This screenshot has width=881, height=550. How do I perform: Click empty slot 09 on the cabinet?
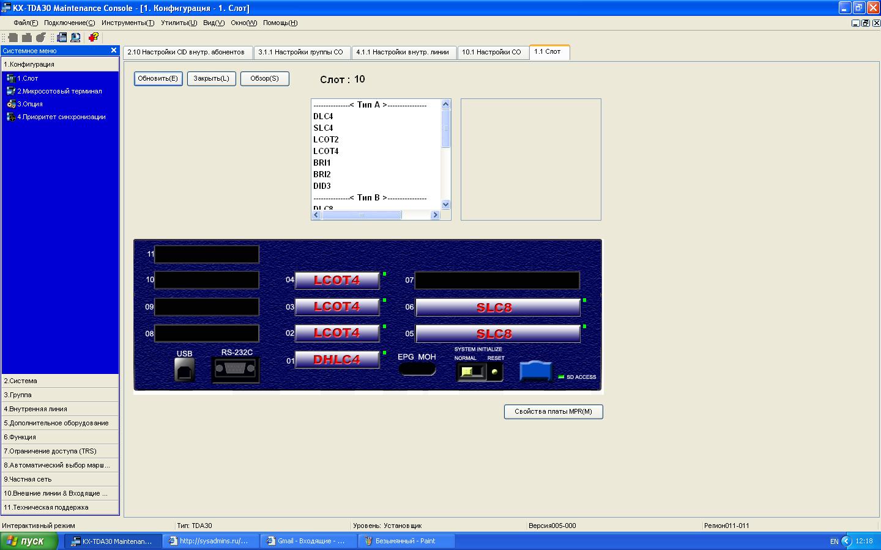click(207, 307)
